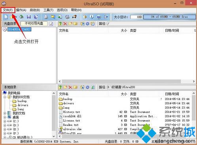
Task: Click the Add icon in local pane toolbar
Action: (x=83, y=87)
